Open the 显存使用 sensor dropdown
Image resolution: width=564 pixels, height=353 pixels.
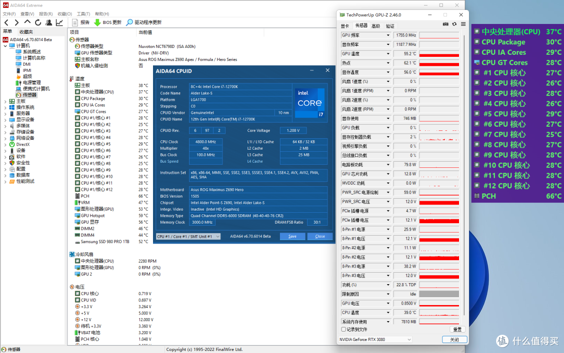point(387,118)
